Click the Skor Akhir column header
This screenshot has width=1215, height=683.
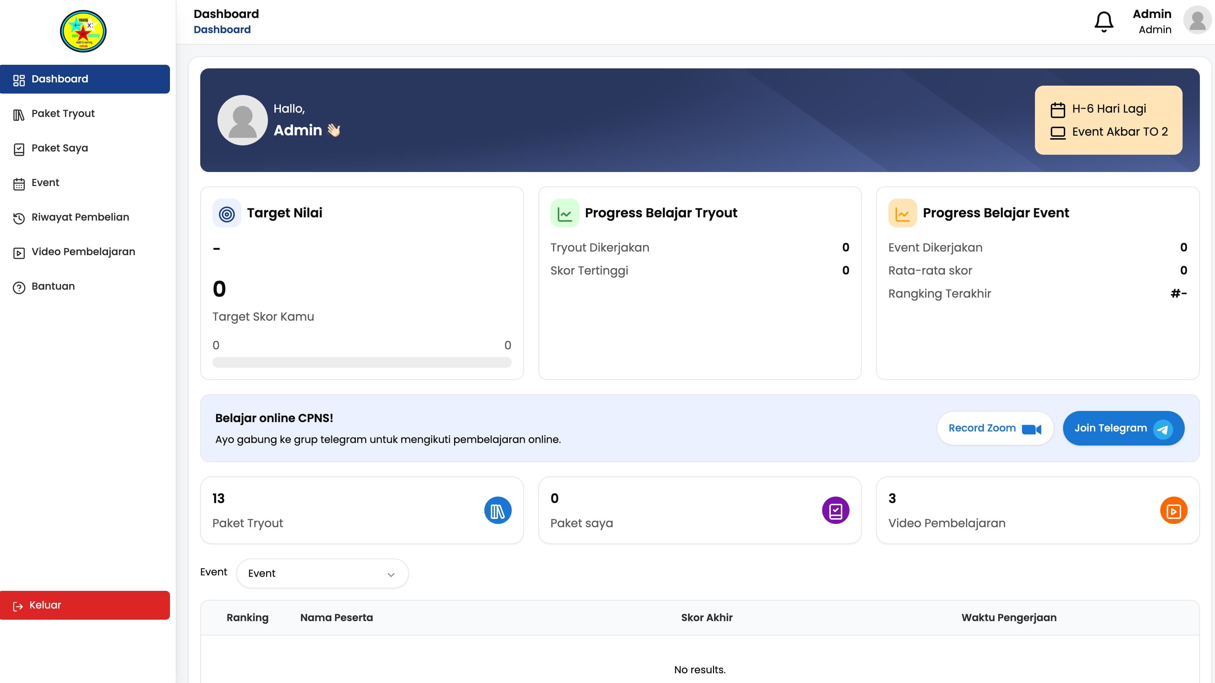click(707, 618)
